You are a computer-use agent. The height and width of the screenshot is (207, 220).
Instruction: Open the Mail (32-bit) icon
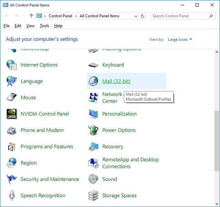93,81
